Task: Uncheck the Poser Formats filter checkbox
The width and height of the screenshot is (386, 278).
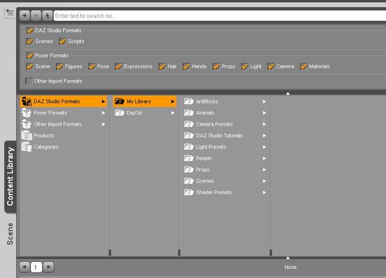Action: pyautogui.click(x=30, y=55)
